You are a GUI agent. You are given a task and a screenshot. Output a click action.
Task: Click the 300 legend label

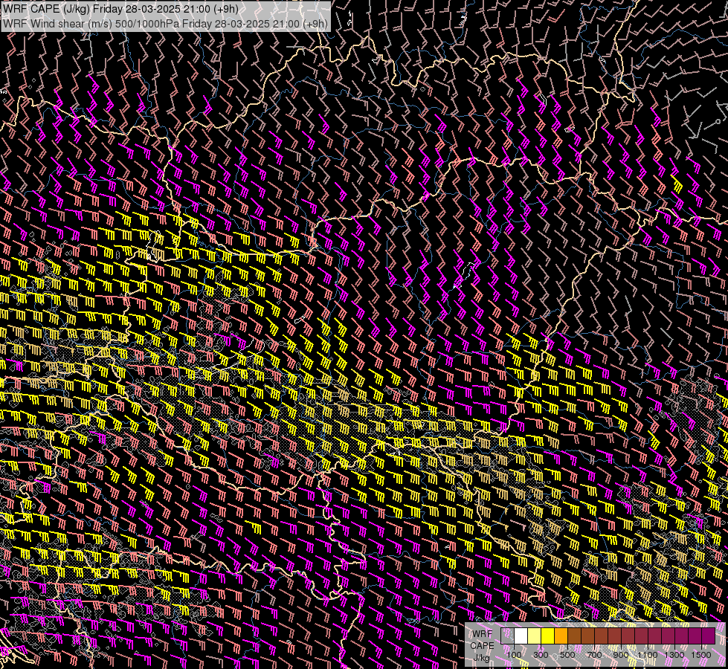(x=541, y=655)
